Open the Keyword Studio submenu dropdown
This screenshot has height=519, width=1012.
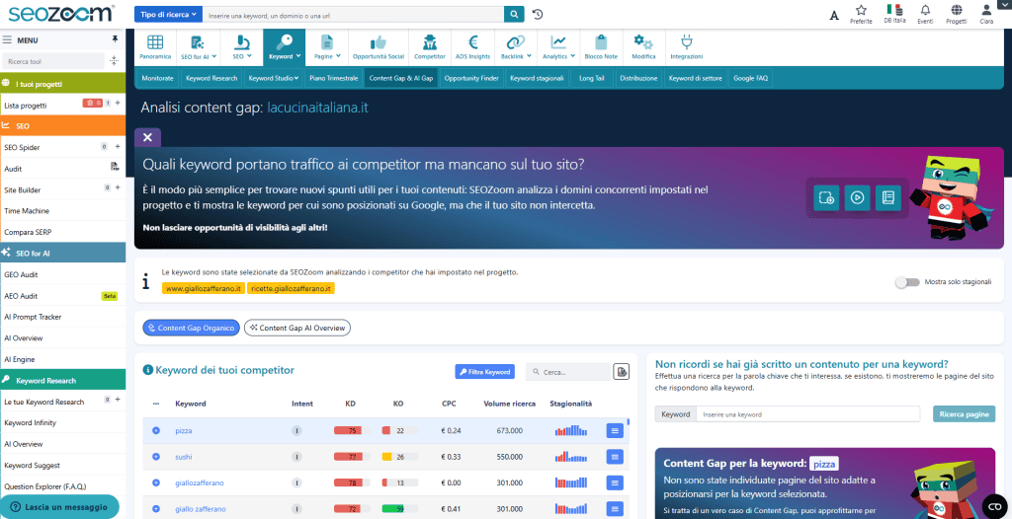pos(274,78)
